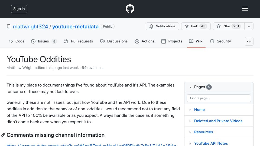Image resolution: width=260 pixels, height=146 pixels.
Task: Go to the Projects tab
Action: coord(172,41)
